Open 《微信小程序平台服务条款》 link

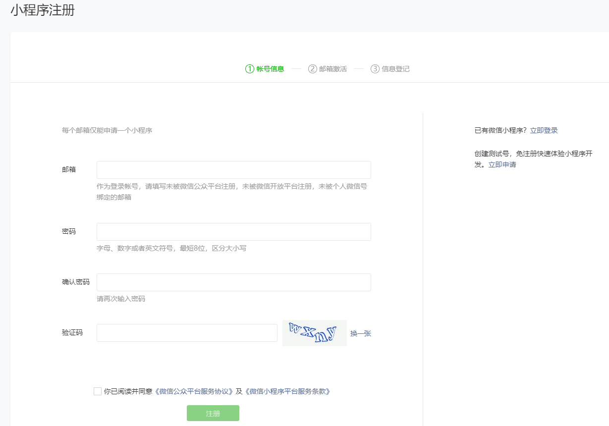(287, 391)
